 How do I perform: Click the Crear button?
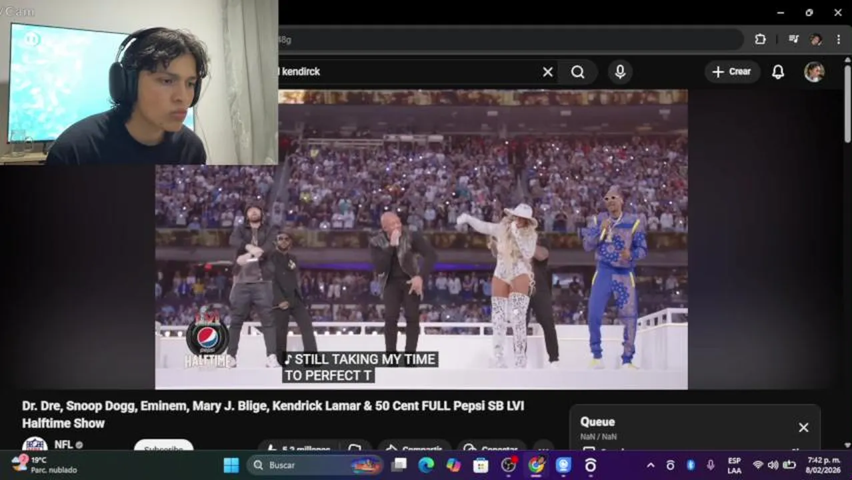point(732,72)
